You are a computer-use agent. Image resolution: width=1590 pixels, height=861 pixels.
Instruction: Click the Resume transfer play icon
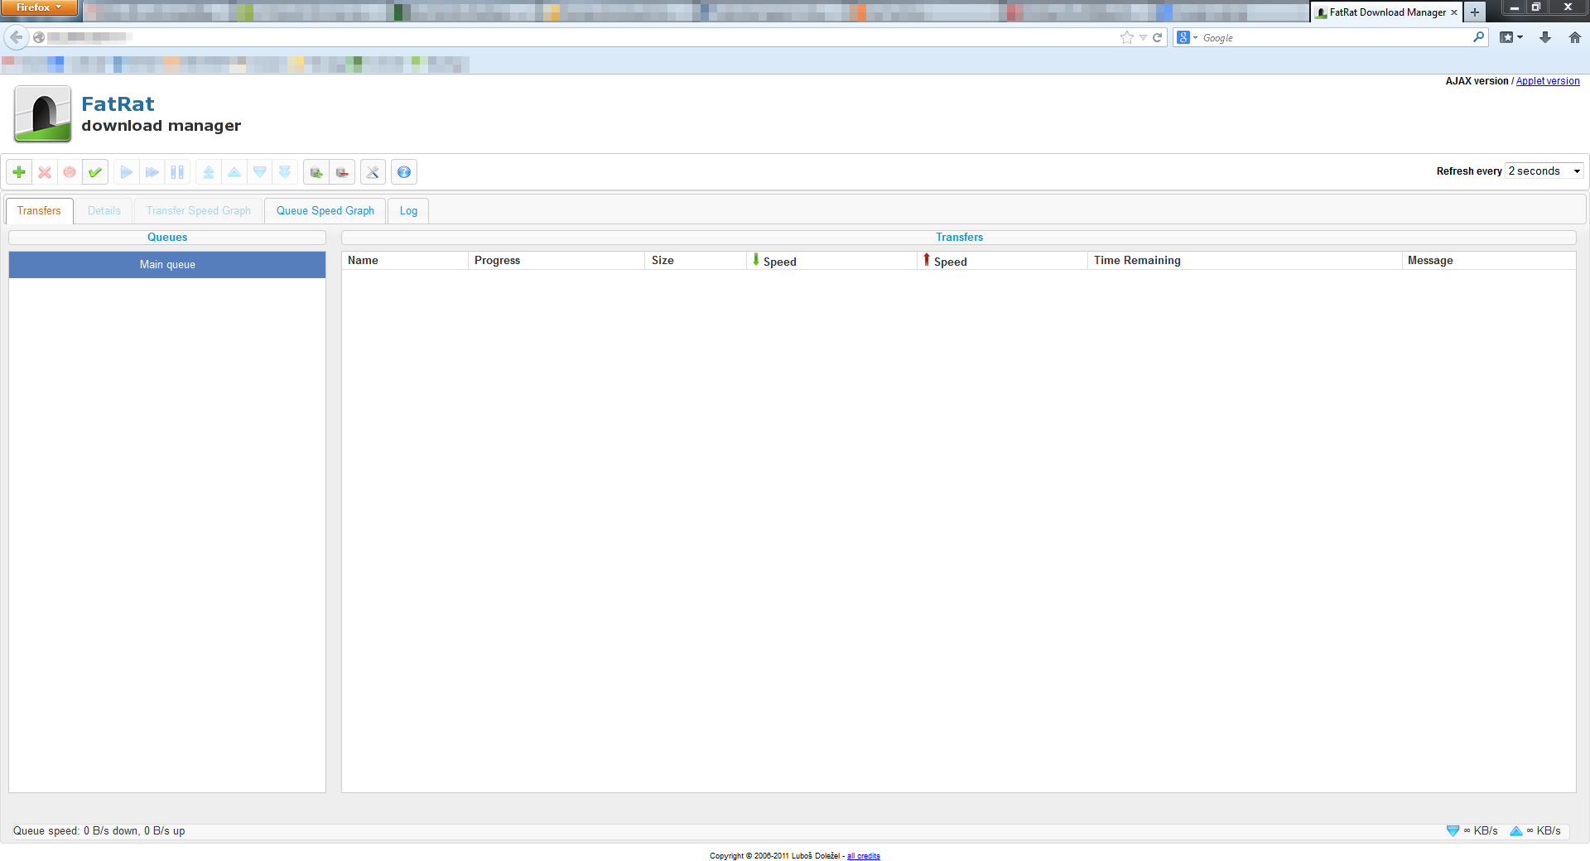(127, 172)
